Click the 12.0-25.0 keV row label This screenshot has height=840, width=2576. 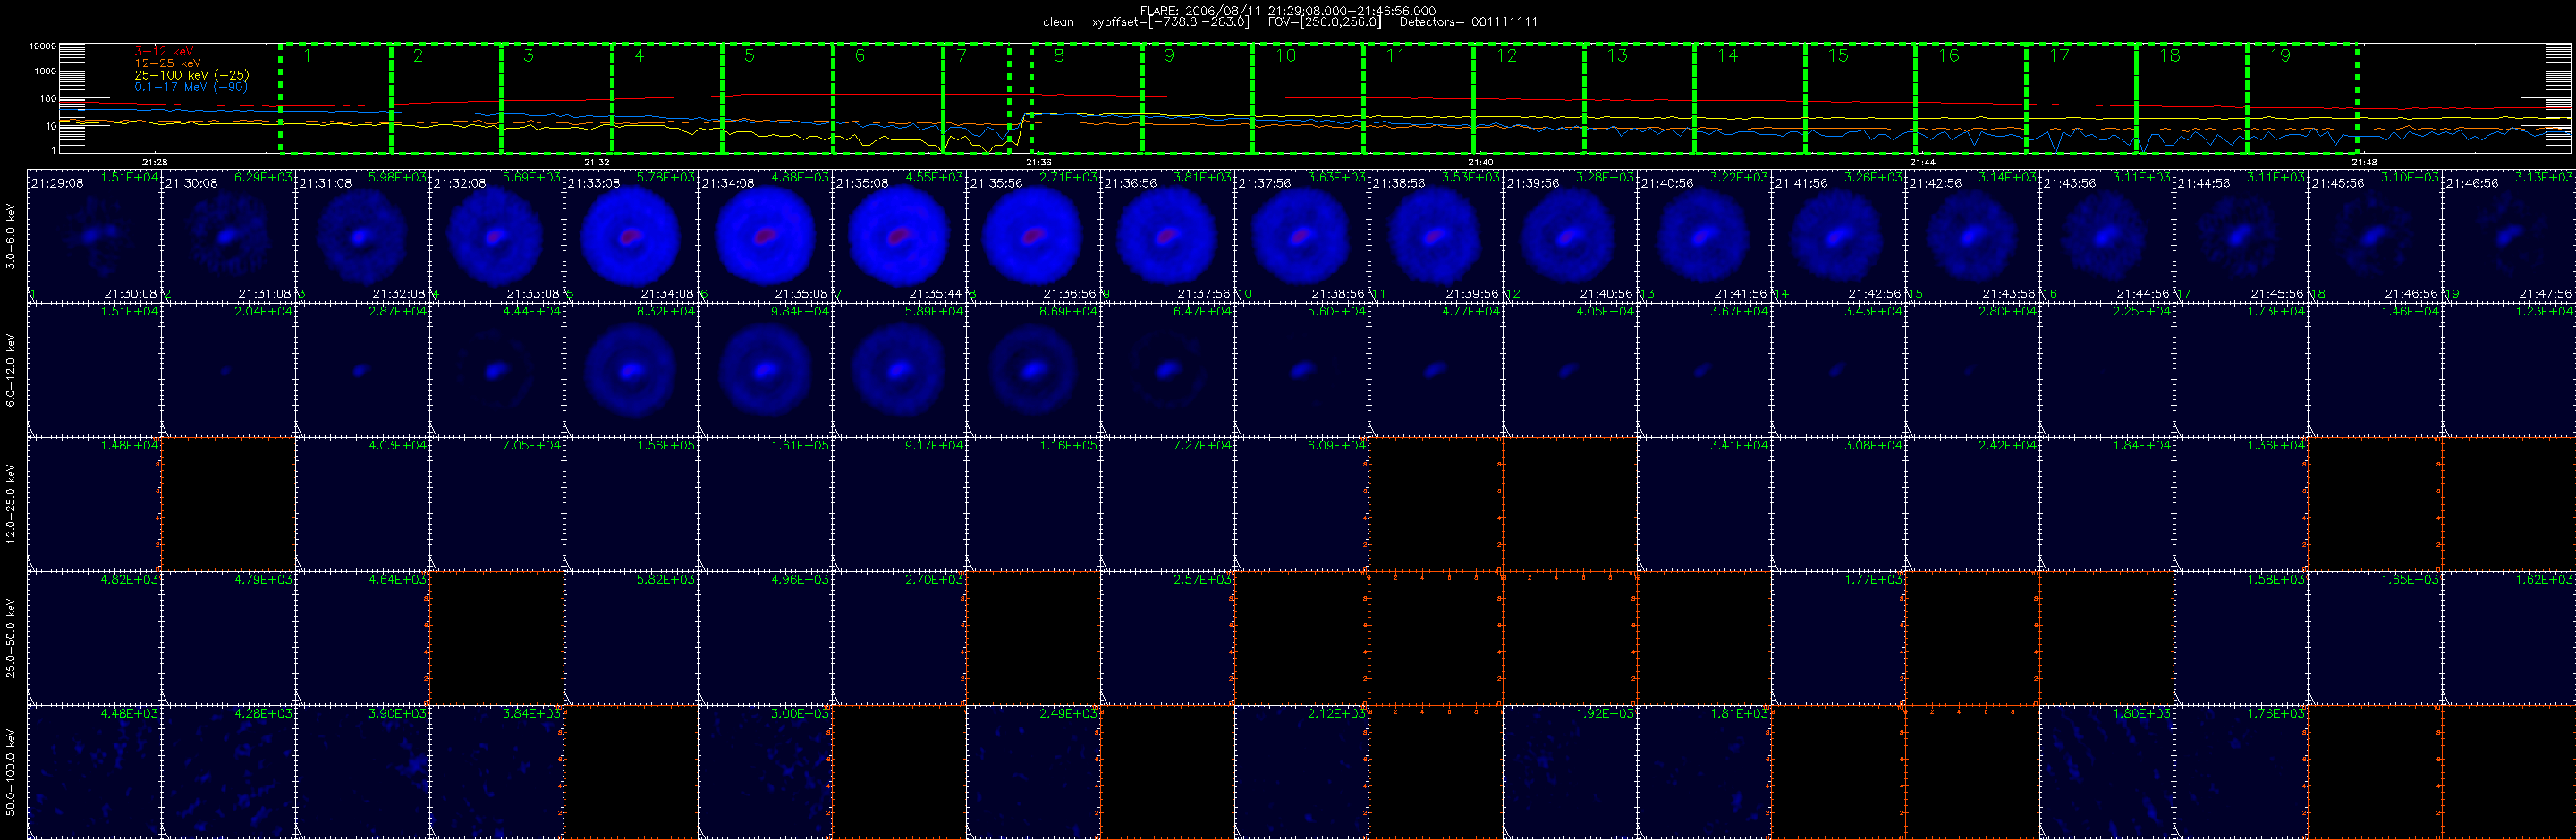tap(10, 503)
